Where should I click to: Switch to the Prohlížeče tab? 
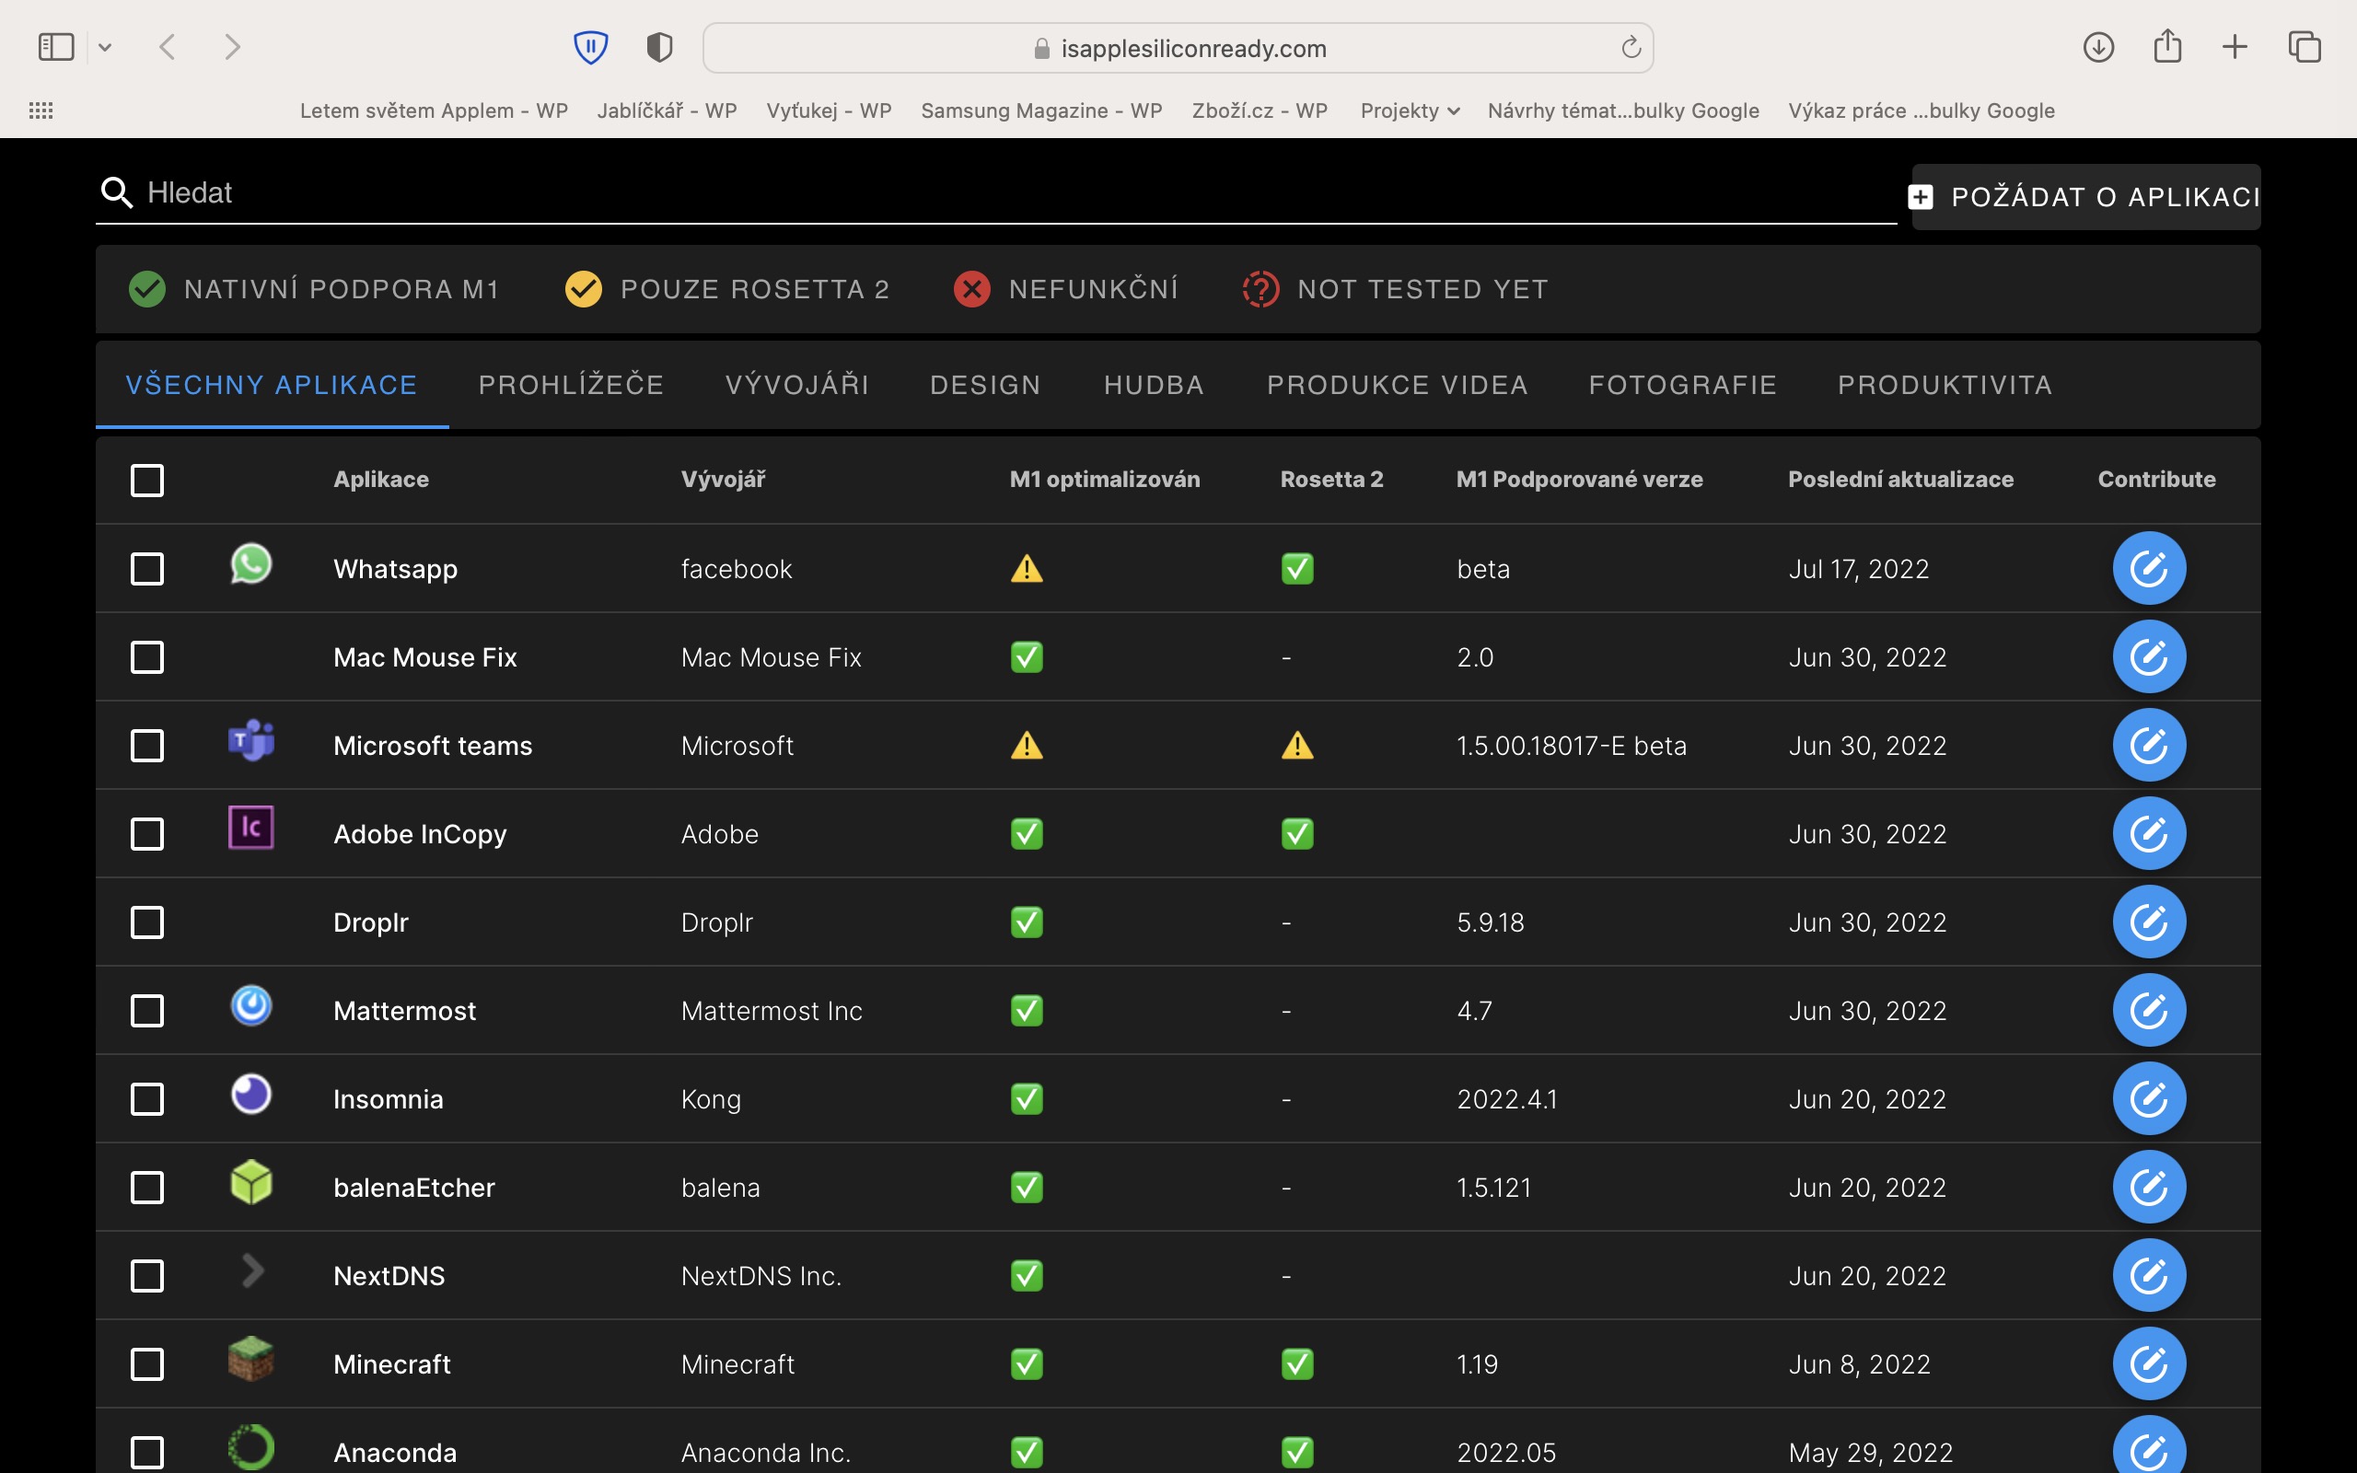tap(571, 385)
